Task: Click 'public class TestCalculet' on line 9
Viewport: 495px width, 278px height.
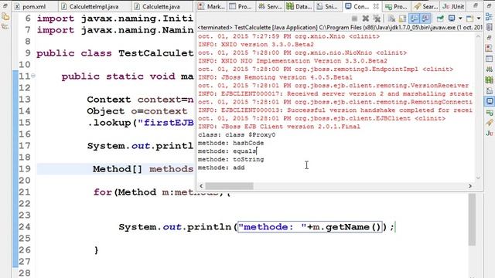Action: coord(115,53)
